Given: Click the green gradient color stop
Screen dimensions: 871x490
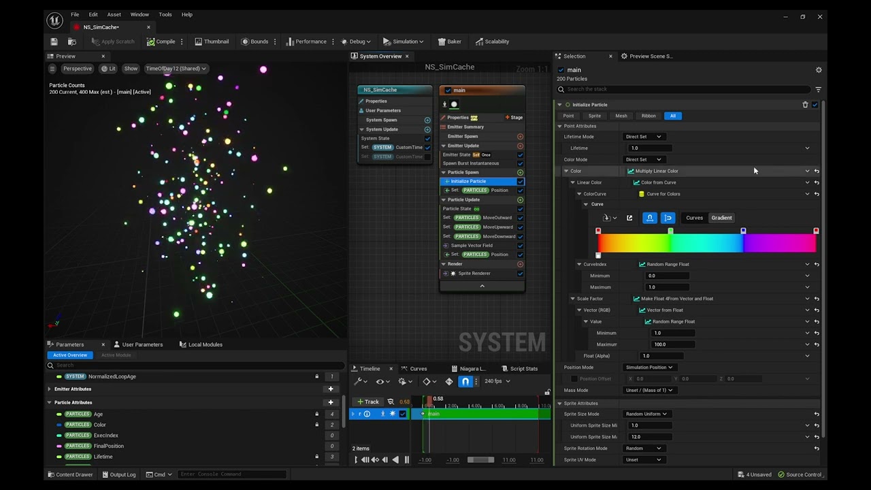Looking at the screenshot, I should coord(670,231).
